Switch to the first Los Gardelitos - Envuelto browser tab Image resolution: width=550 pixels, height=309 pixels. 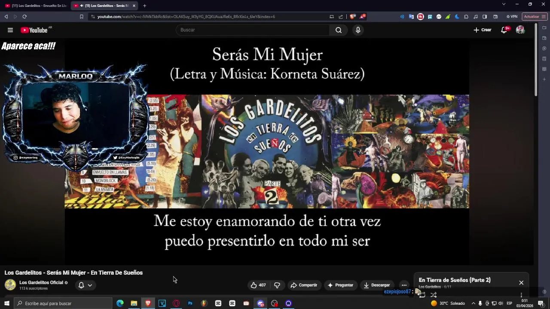(x=35, y=6)
